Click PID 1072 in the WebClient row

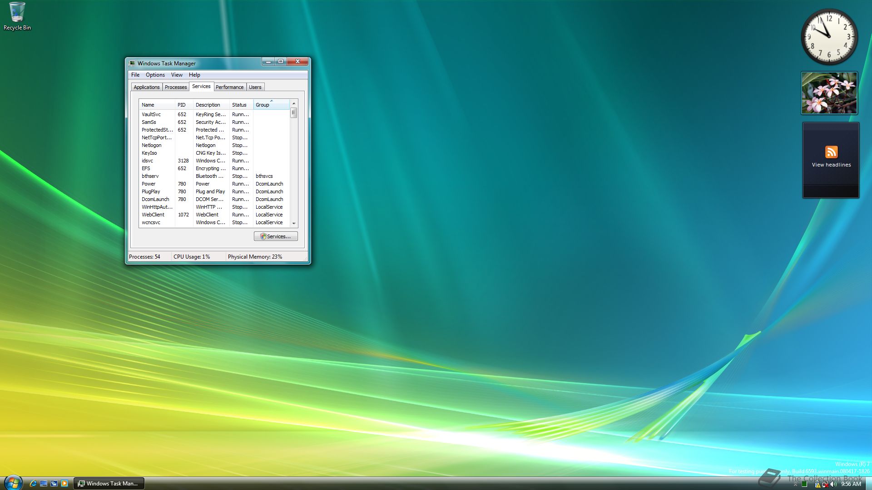coord(183,215)
